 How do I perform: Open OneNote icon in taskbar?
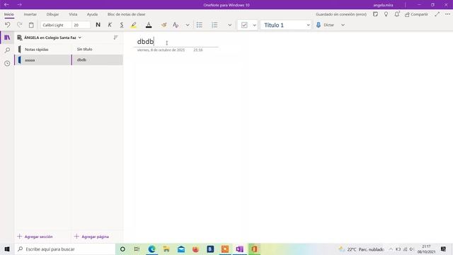(239, 249)
